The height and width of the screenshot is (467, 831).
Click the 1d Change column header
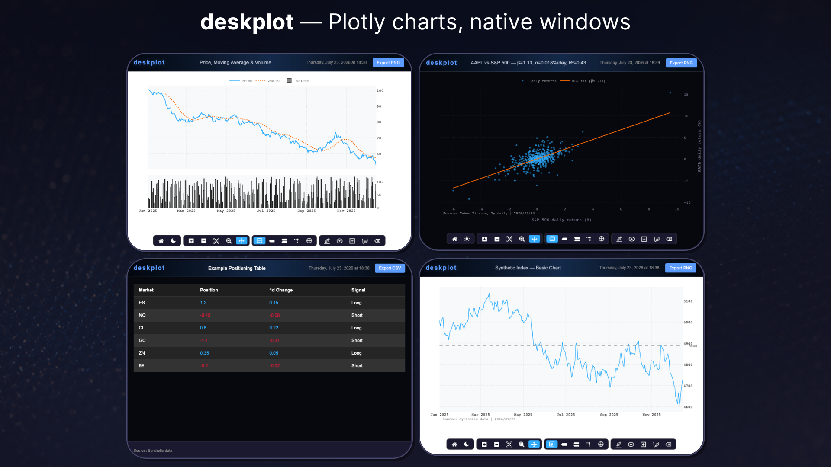click(281, 290)
